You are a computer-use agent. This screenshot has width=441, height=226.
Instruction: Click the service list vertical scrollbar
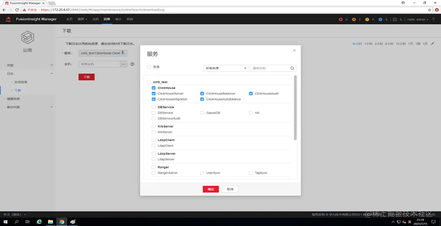tap(295, 108)
